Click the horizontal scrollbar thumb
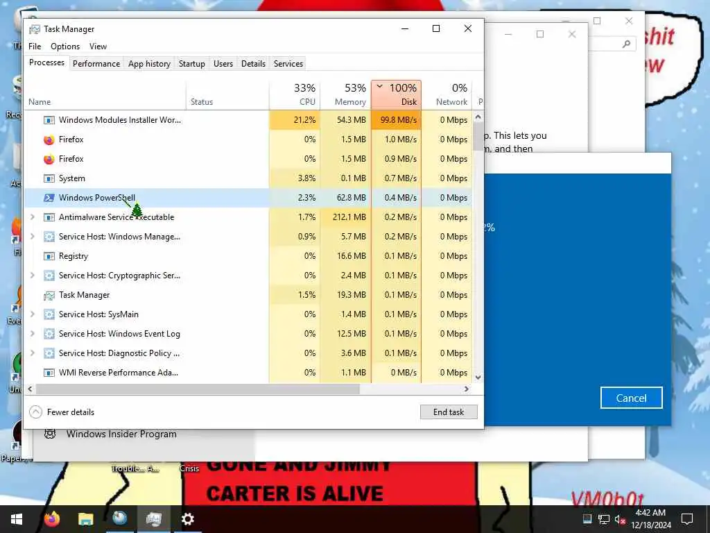This screenshot has height=533, width=710. click(x=198, y=389)
